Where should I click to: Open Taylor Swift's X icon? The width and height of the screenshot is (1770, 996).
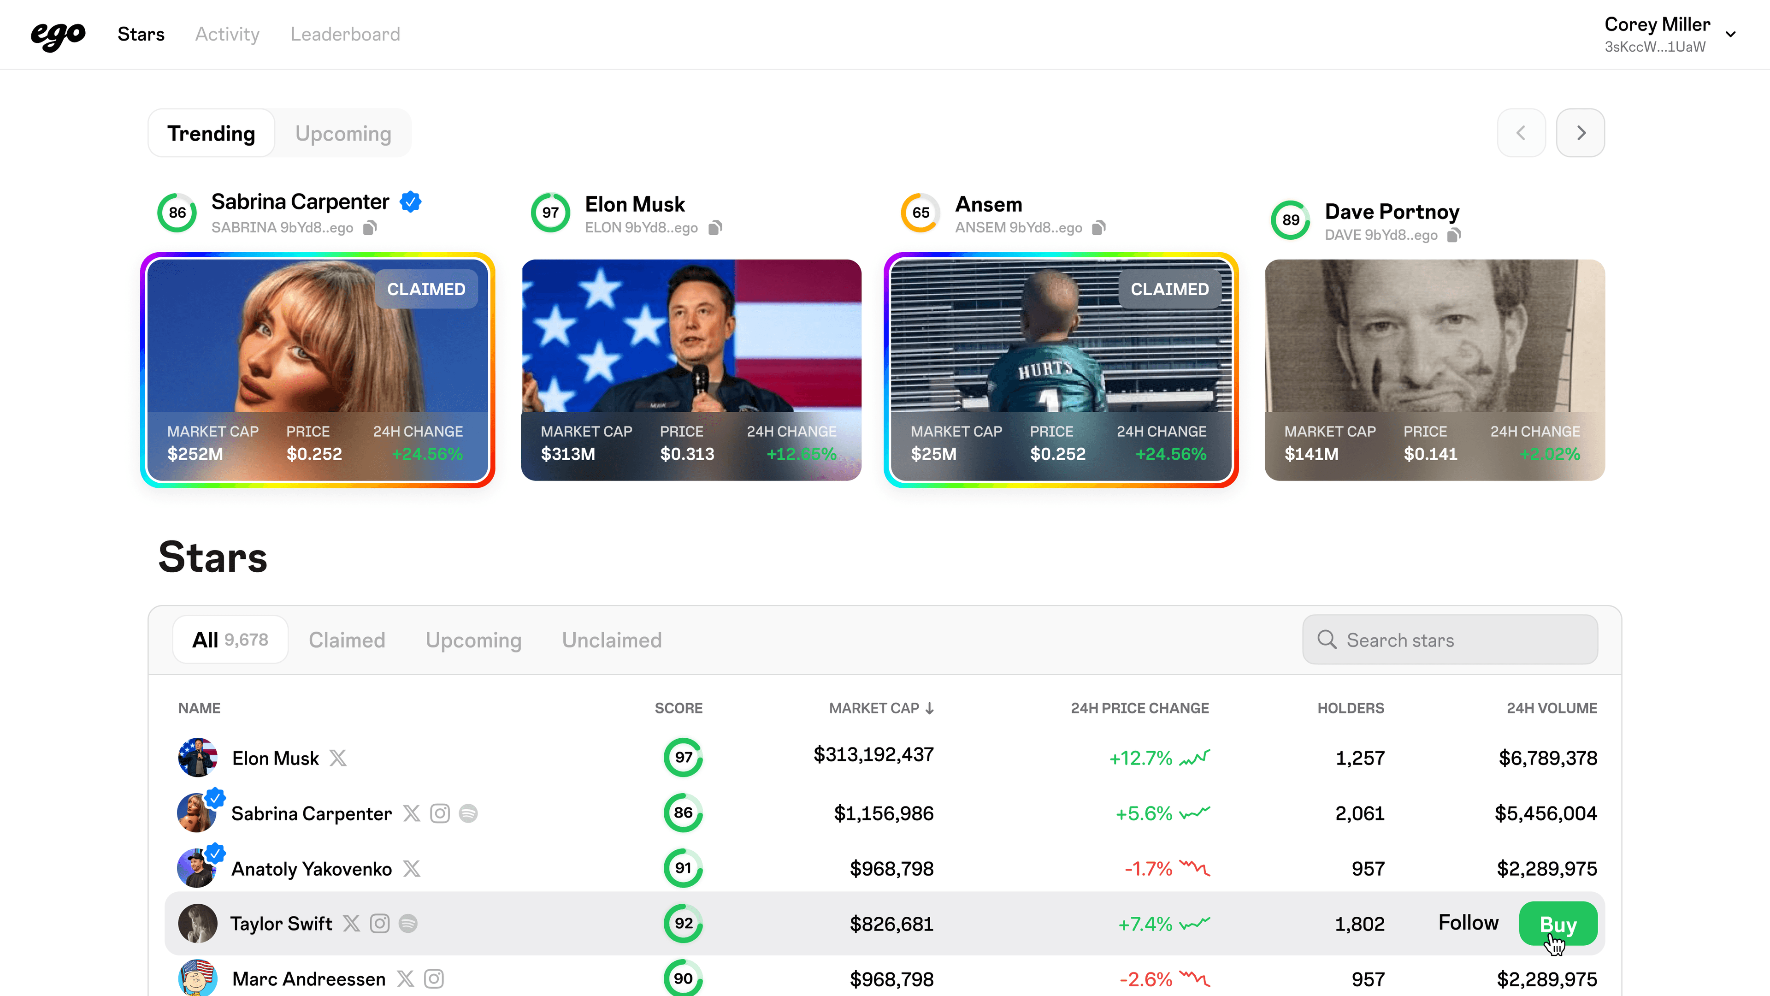(x=351, y=923)
